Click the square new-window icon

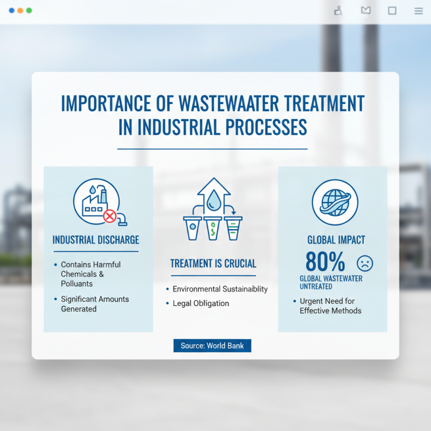[392, 11]
